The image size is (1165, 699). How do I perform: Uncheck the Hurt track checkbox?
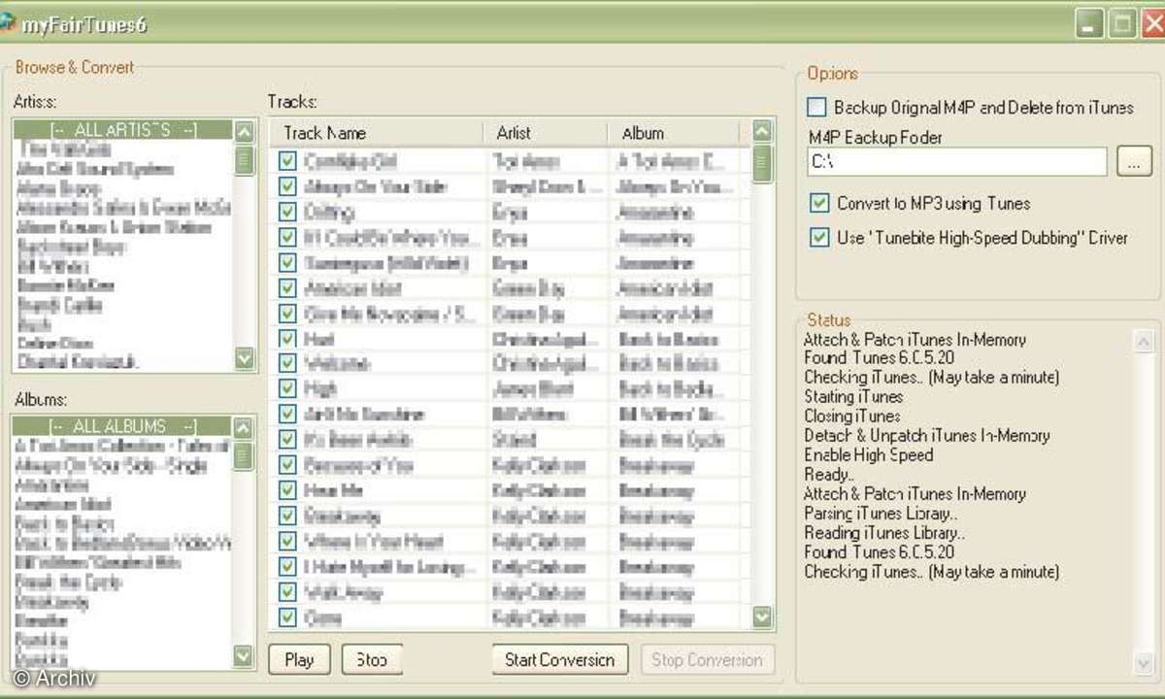(x=287, y=339)
